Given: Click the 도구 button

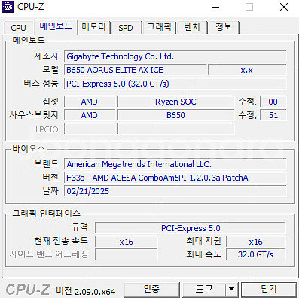Looking at the screenshot, I should point(203,290).
